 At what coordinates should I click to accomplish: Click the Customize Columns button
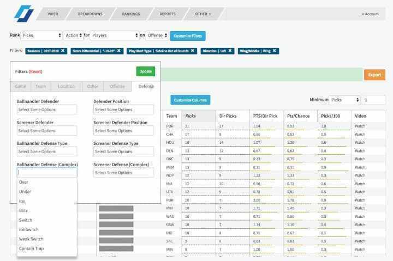pyautogui.click(x=190, y=100)
